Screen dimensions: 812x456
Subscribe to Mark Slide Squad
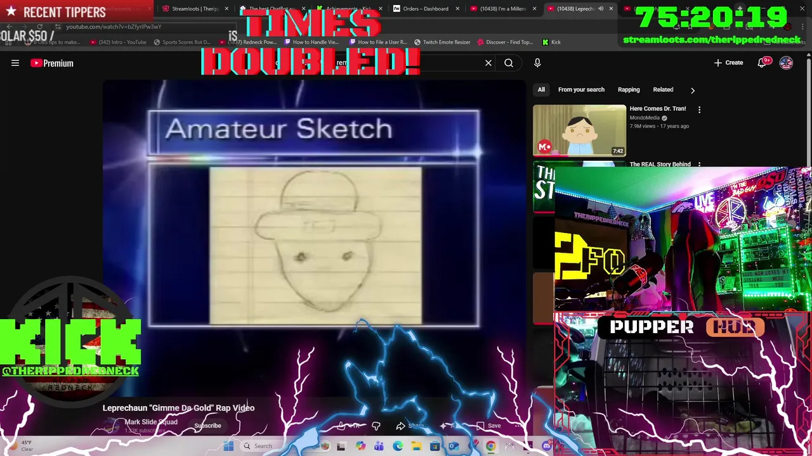(207, 426)
